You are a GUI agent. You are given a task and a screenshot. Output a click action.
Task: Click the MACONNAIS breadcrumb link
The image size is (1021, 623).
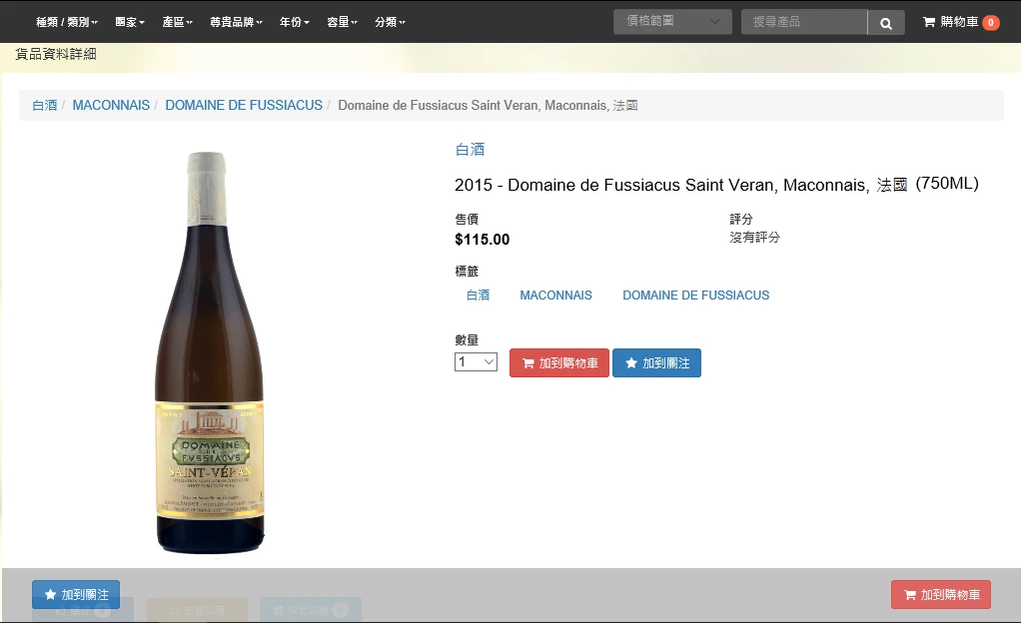coord(111,105)
